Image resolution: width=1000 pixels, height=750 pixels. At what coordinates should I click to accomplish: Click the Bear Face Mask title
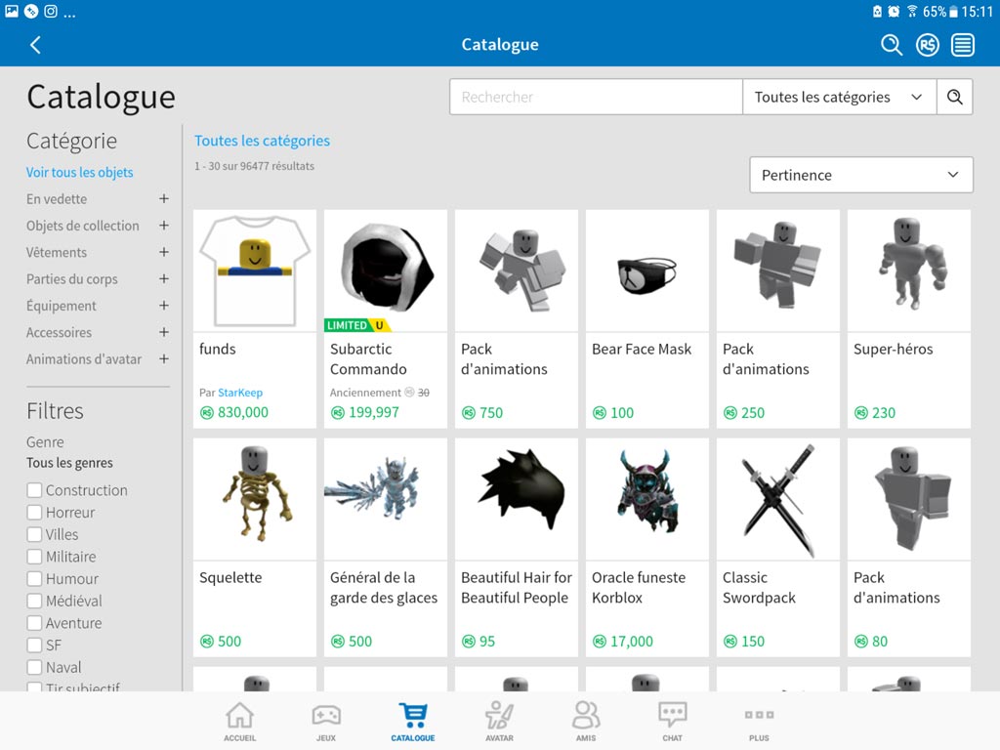pos(642,349)
